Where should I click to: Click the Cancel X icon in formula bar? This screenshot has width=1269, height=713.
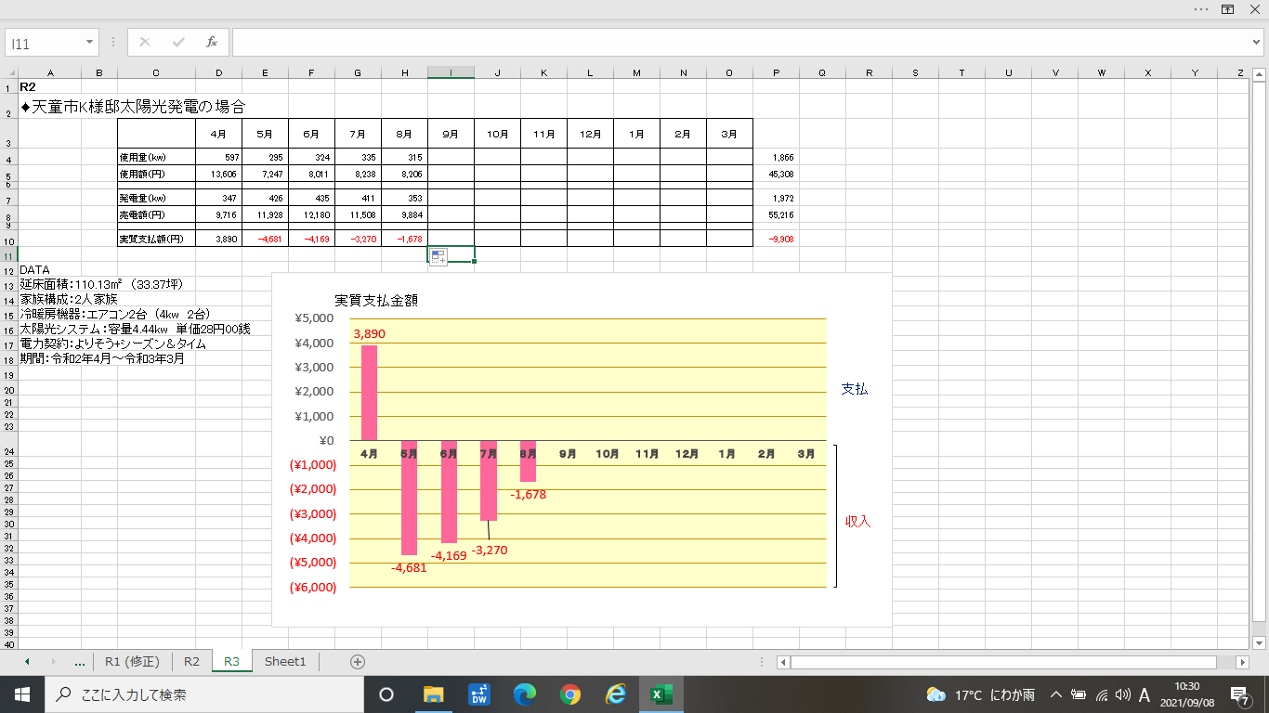tap(145, 42)
